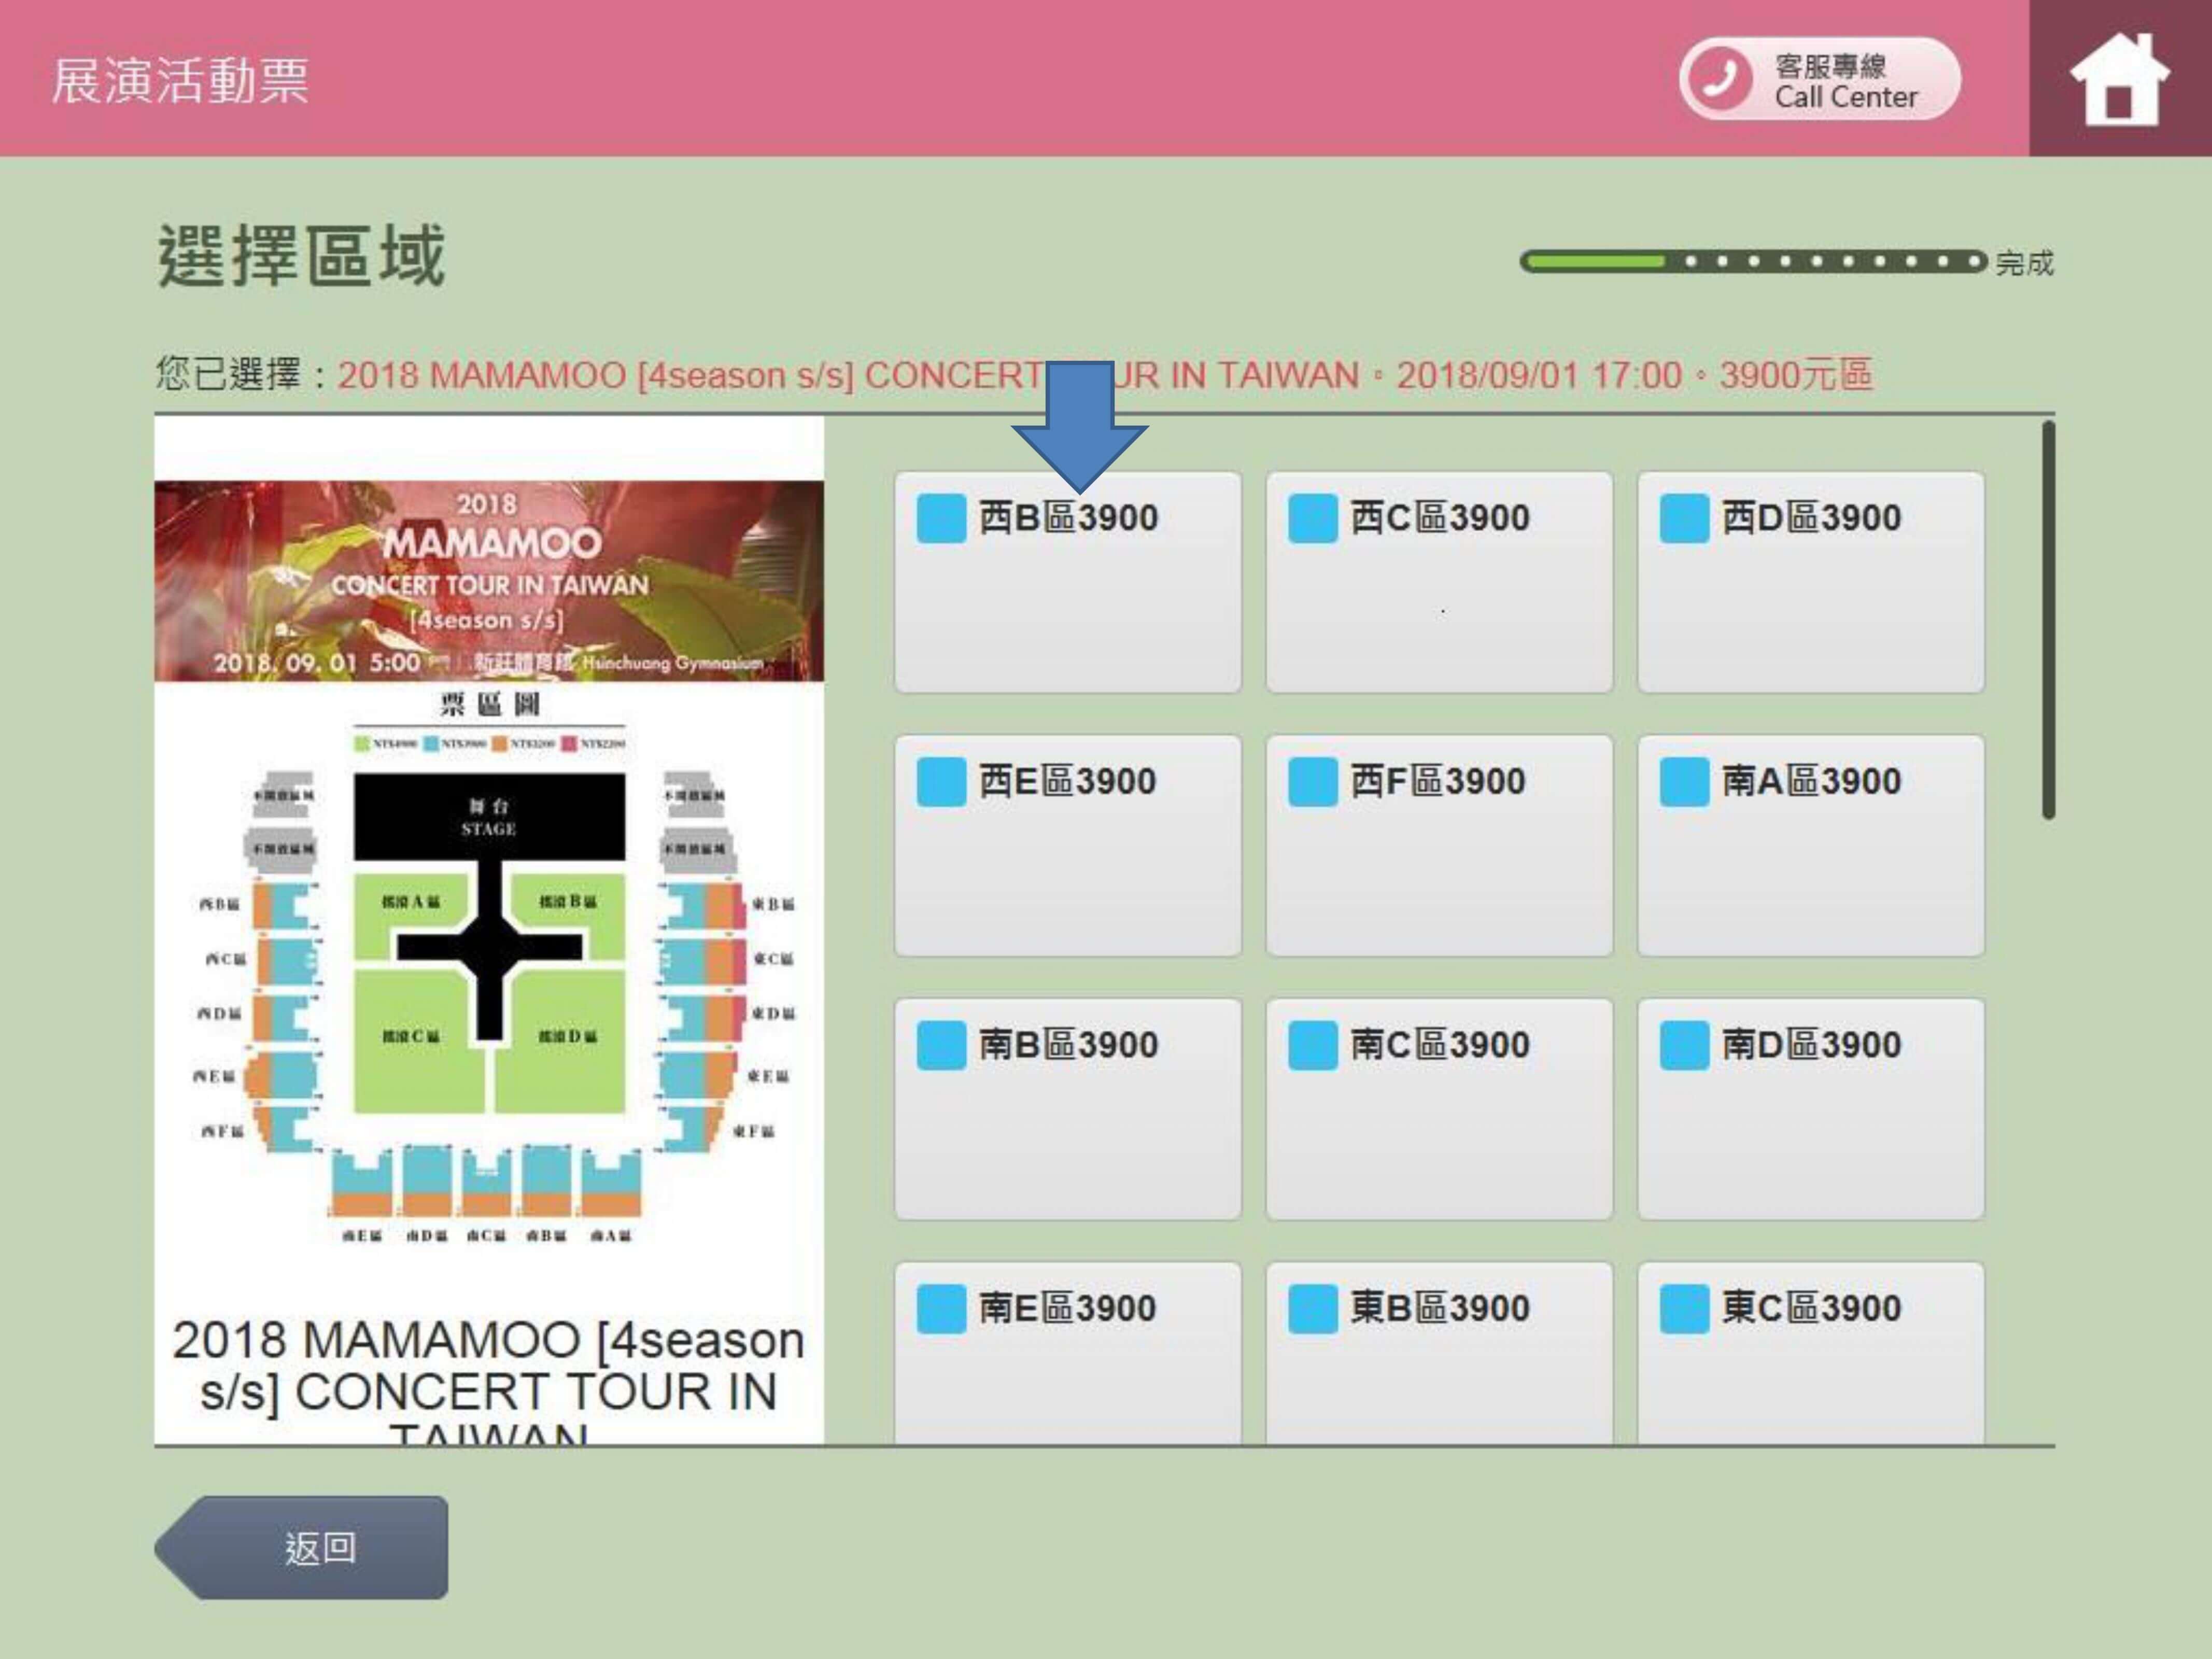This screenshot has width=2212, height=1659.
Task: Click the event title text under the map
Action: [x=488, y=1380]
